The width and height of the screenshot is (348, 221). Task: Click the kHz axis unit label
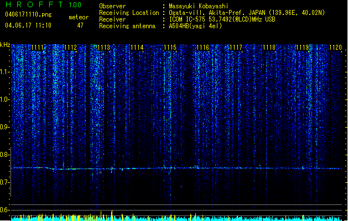coord(5,45)
